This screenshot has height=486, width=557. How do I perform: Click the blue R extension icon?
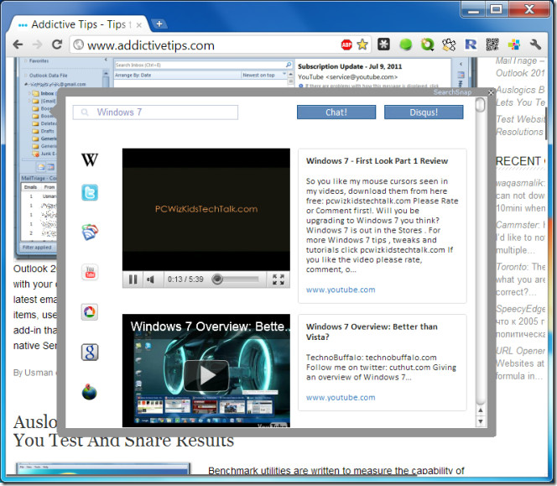click(x=471, y=44)
